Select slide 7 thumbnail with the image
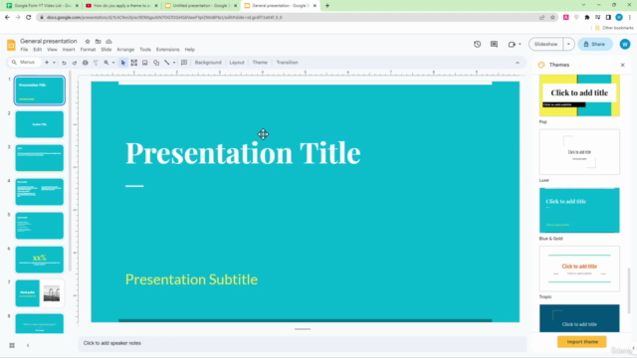Viewport: 637px width, 358px height. coord(40,293)
